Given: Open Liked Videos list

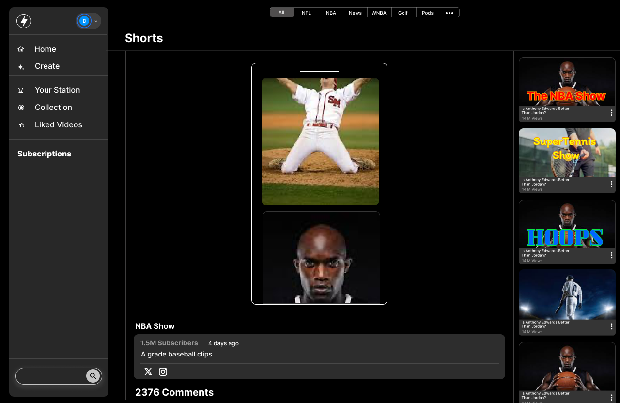Looking at the screenshot, I should click(59, 125).
